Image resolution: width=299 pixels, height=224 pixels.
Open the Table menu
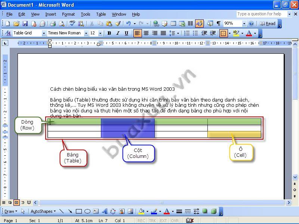point(101,14)
